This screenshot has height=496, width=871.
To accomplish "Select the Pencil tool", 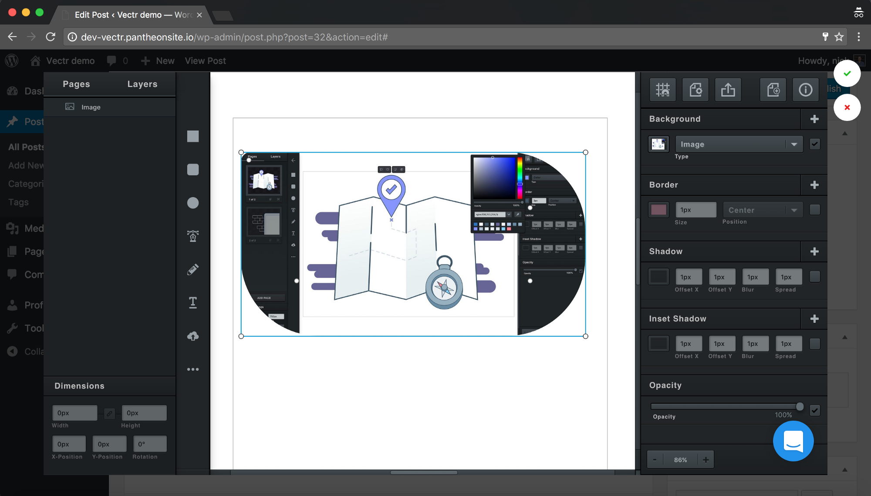I will [x=193, y=269].
